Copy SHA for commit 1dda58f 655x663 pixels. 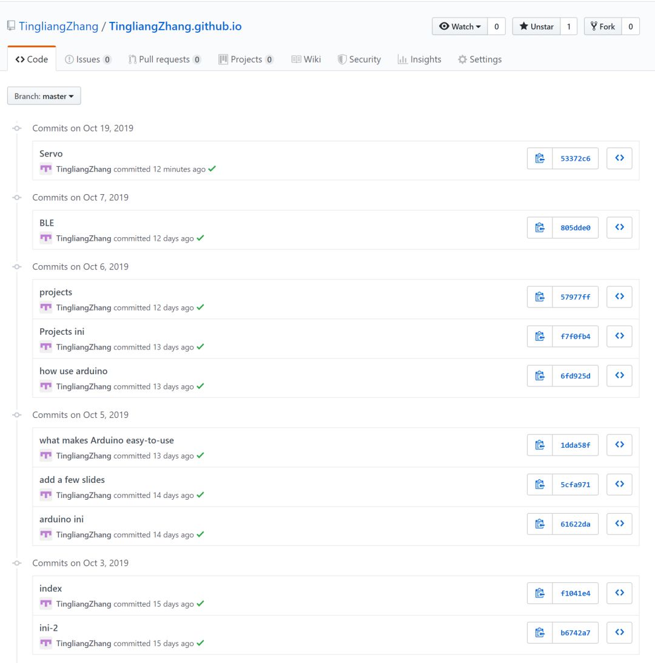click(540, 445)
